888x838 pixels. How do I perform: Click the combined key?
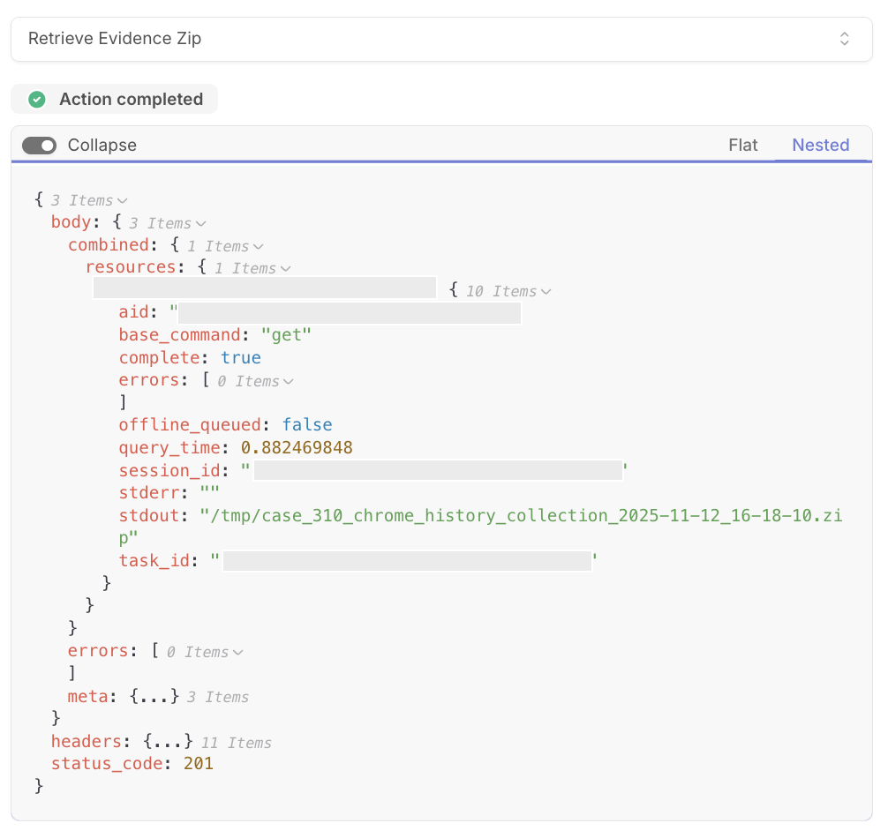[x=109, y=245]
